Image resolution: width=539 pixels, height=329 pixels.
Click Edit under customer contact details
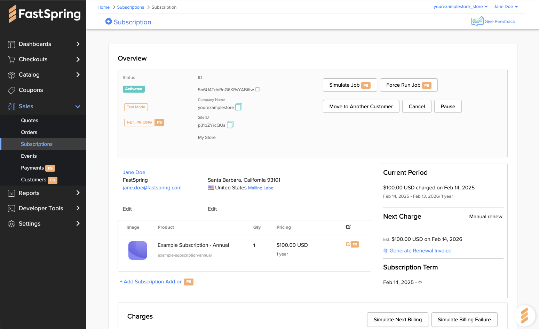pos(127,209)
